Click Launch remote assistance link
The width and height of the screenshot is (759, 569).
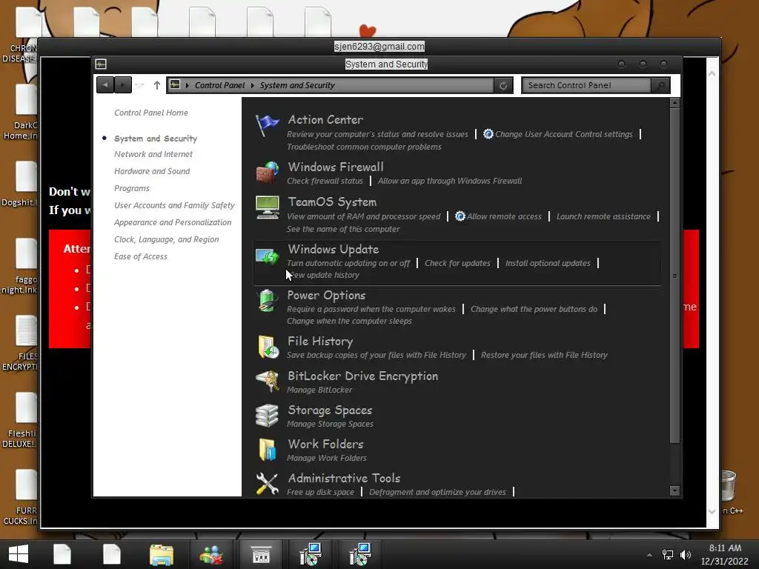tap(603, 217)
